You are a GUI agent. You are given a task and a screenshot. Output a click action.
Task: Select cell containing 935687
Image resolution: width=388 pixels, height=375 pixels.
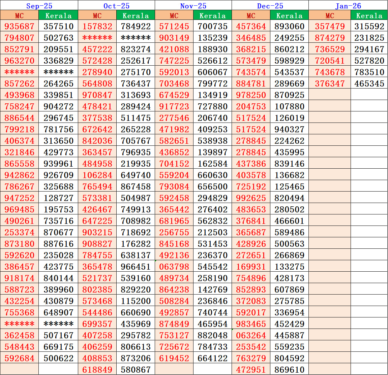coord(19,26)
